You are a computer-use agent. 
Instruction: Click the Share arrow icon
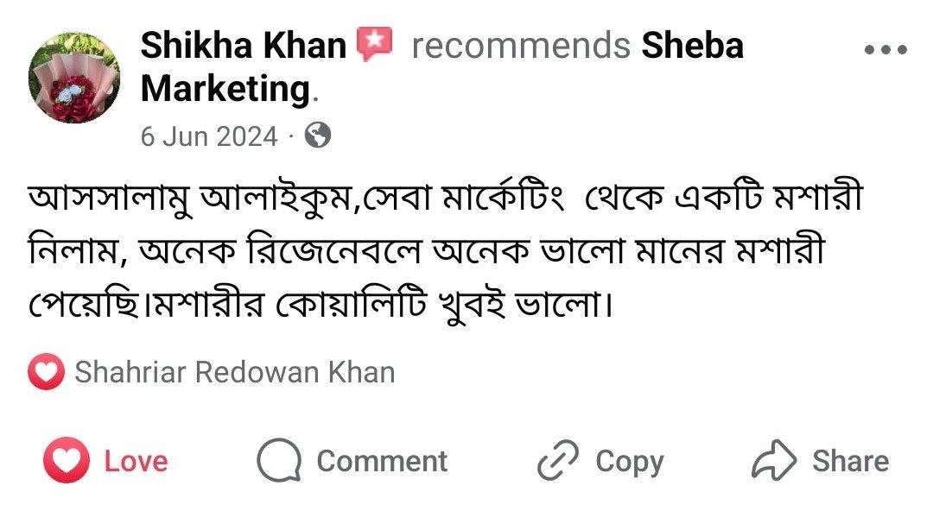point(772,461)
